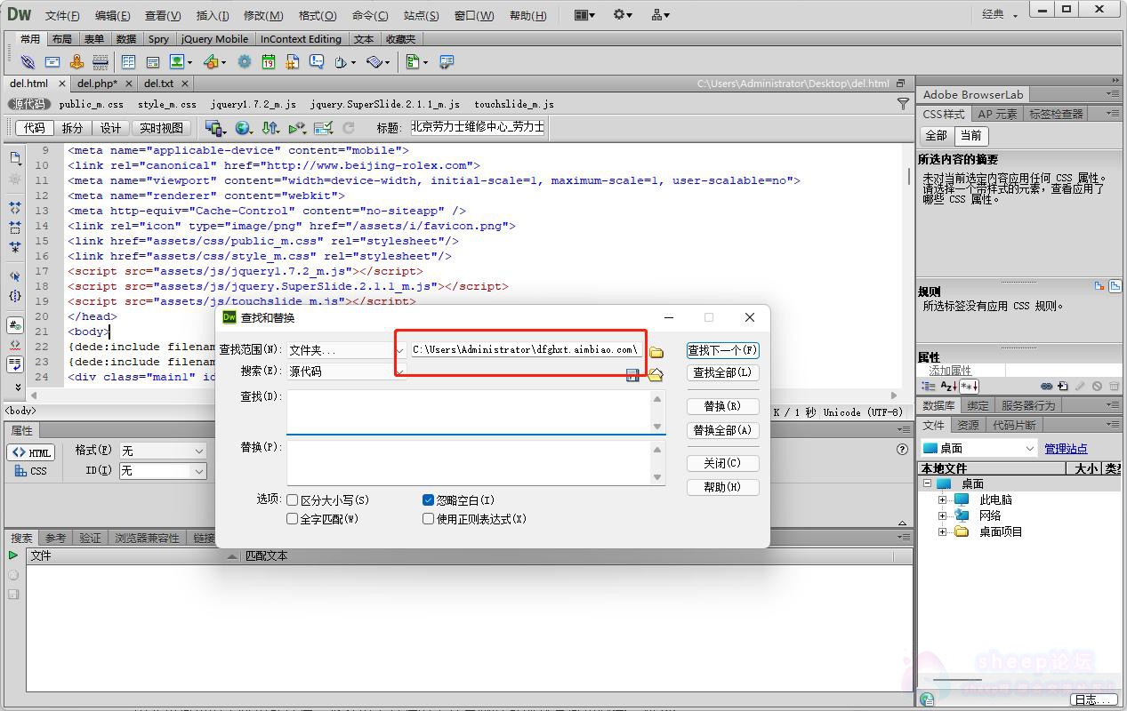The height and width of the screenshot is (711, 1127).
Task: Open 搜索 source type dropdown
Action: [346, 371]
